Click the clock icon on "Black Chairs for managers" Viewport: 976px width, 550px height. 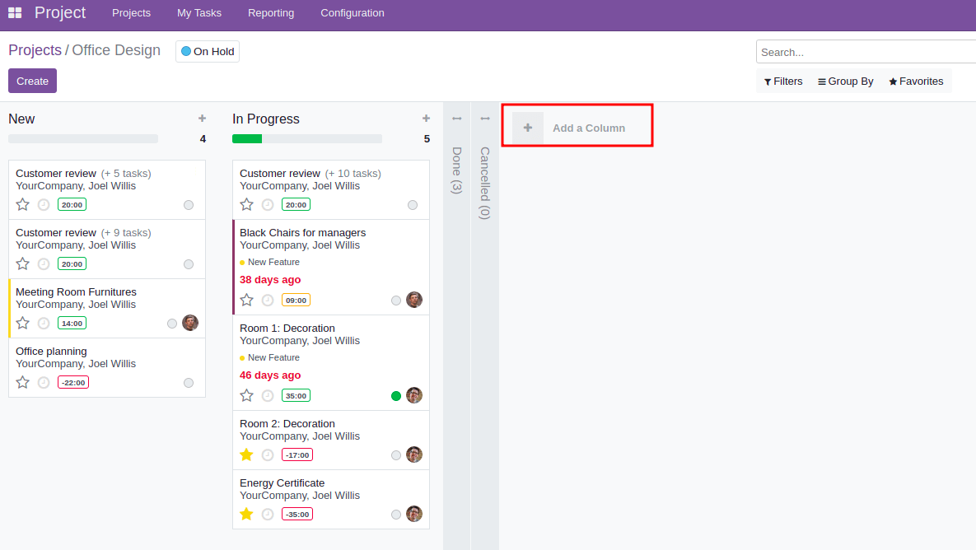point(267,299)
